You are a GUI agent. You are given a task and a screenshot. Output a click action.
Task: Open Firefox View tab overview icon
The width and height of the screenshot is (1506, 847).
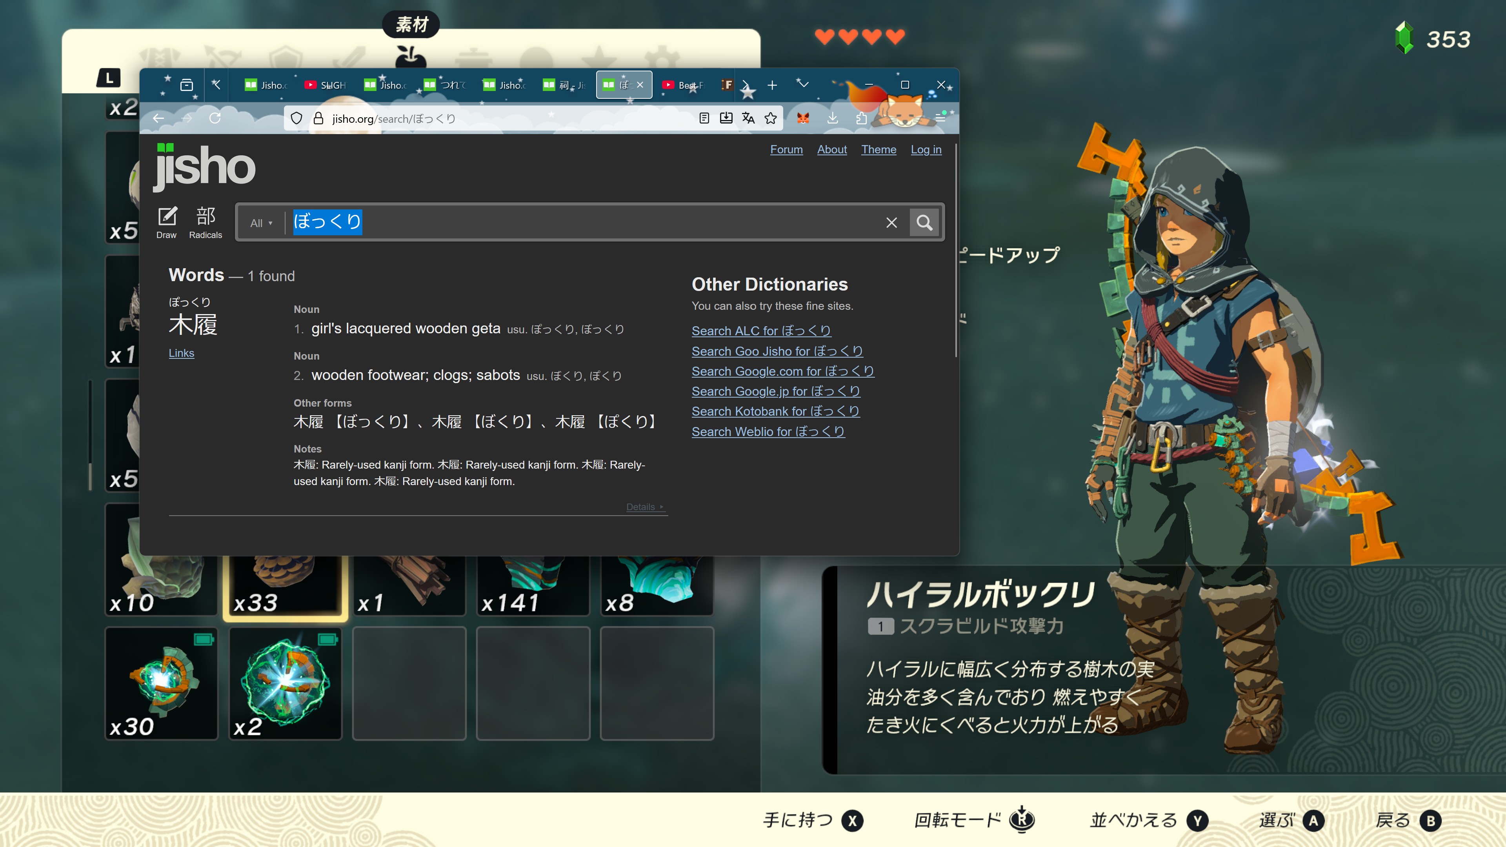click(x=187, y=85)
